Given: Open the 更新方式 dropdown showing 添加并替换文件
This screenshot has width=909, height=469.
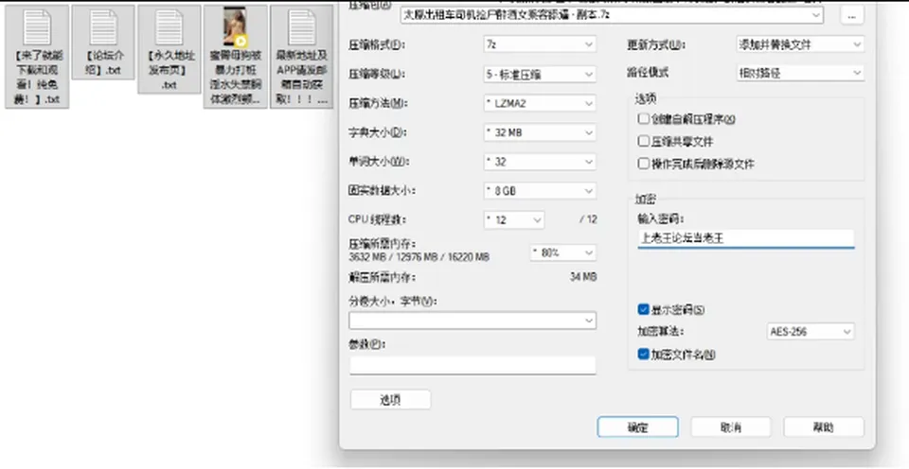Looking at the screenshot, I should pyautogui.click(x=800, y=44).
